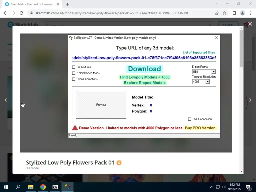256x192 pixels.
Task: Open a new browser tab
Action: 67,4
